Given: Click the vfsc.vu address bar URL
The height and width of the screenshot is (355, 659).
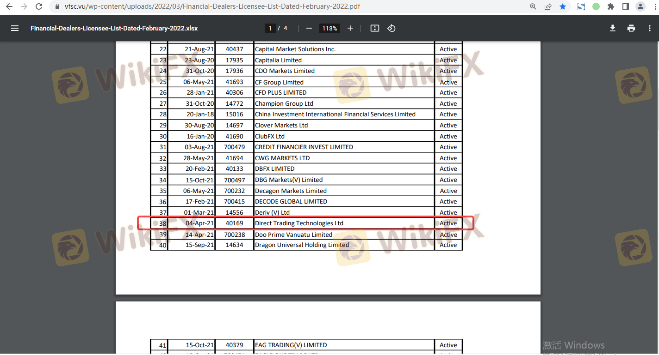Looking at the screenshot, I should tap(212, 6).
